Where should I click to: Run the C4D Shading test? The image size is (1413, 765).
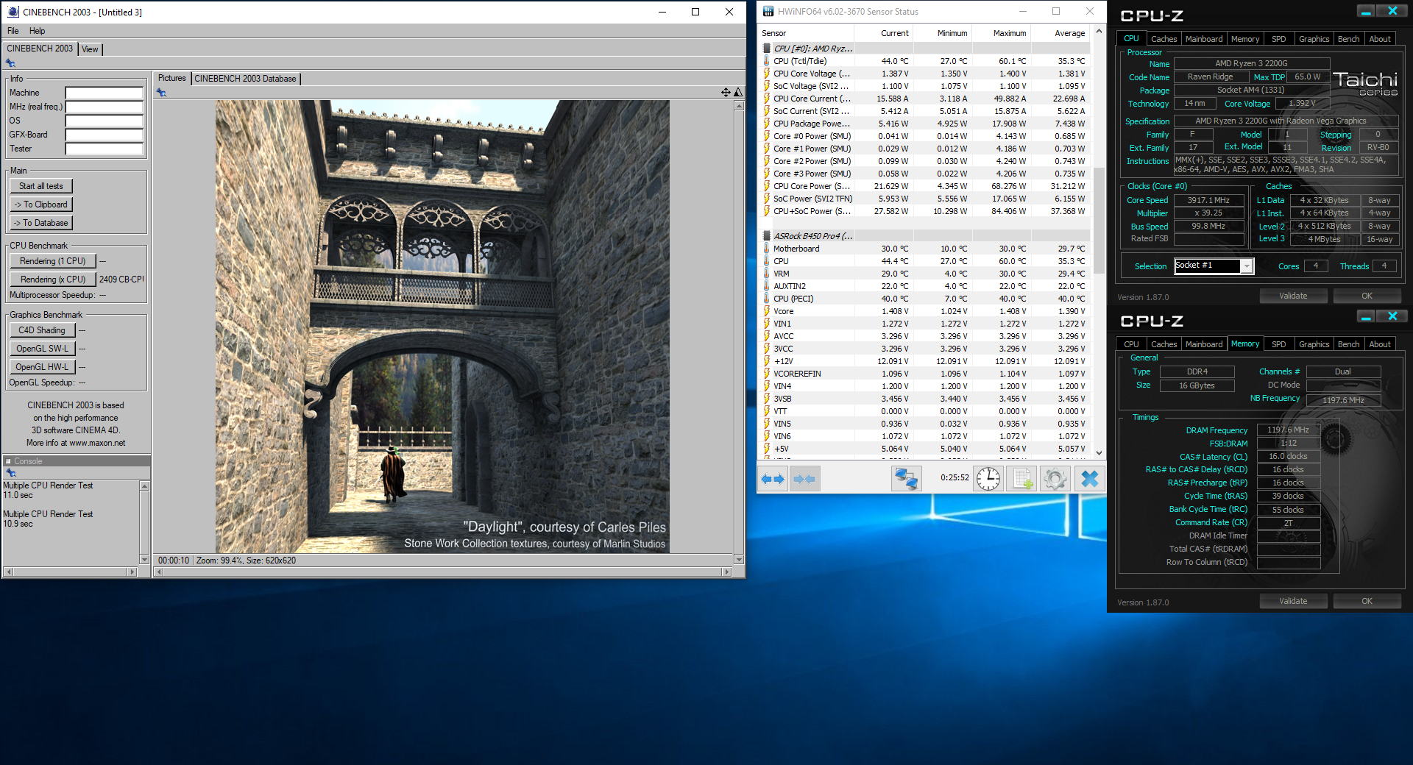42,330
